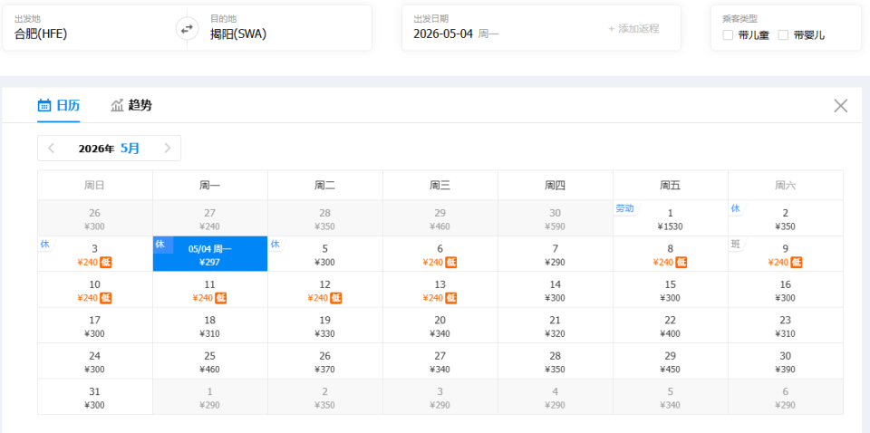Open the 2026年 year selector
This screenshot has height=433, width=870.
[97, 149]
